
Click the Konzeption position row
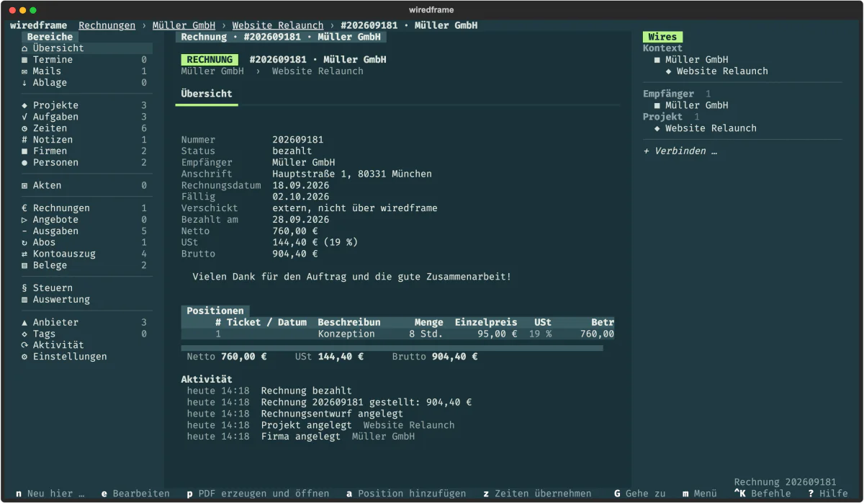click(x=397, y=334)
